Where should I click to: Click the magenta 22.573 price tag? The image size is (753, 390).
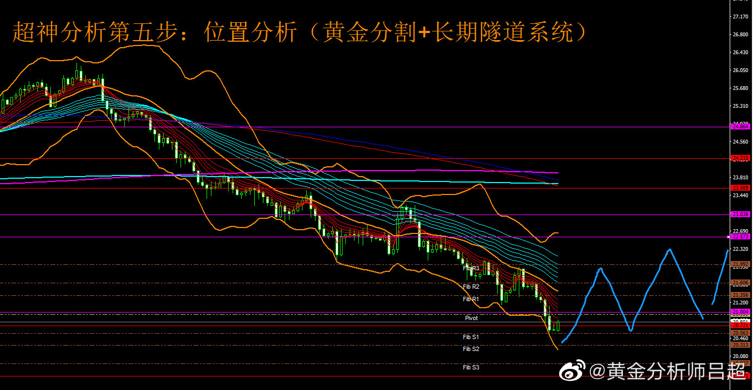click(x=740, y=237)
